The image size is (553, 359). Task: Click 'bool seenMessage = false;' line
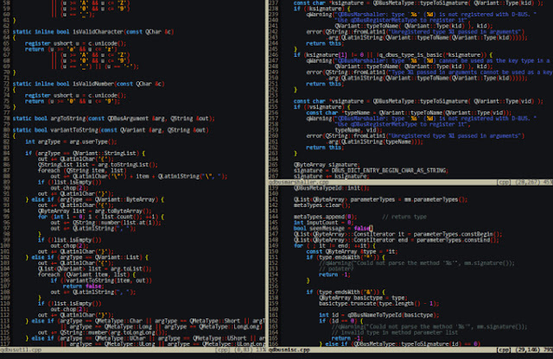coord(334,229)
